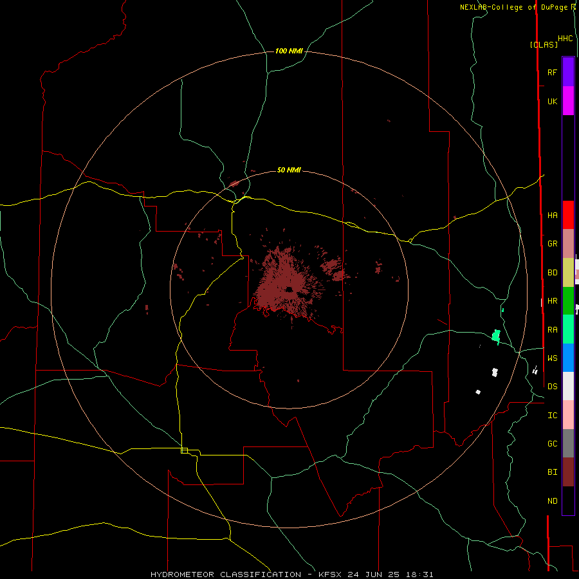Pick the blue WS legend swatch
The width and height of the screenshot is (579, 579).
568,358
